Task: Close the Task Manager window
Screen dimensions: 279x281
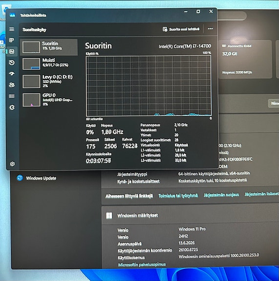Action: (x=211, y=11)
